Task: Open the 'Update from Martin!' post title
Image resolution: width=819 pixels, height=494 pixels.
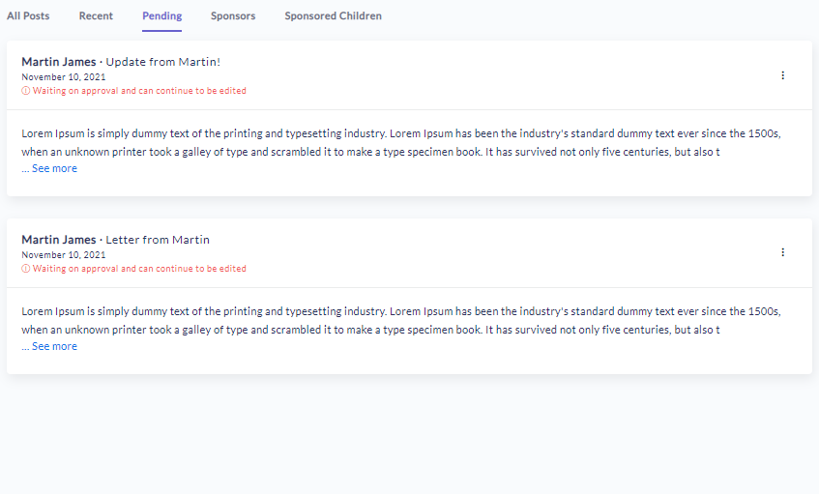Action: pos(162,62)
